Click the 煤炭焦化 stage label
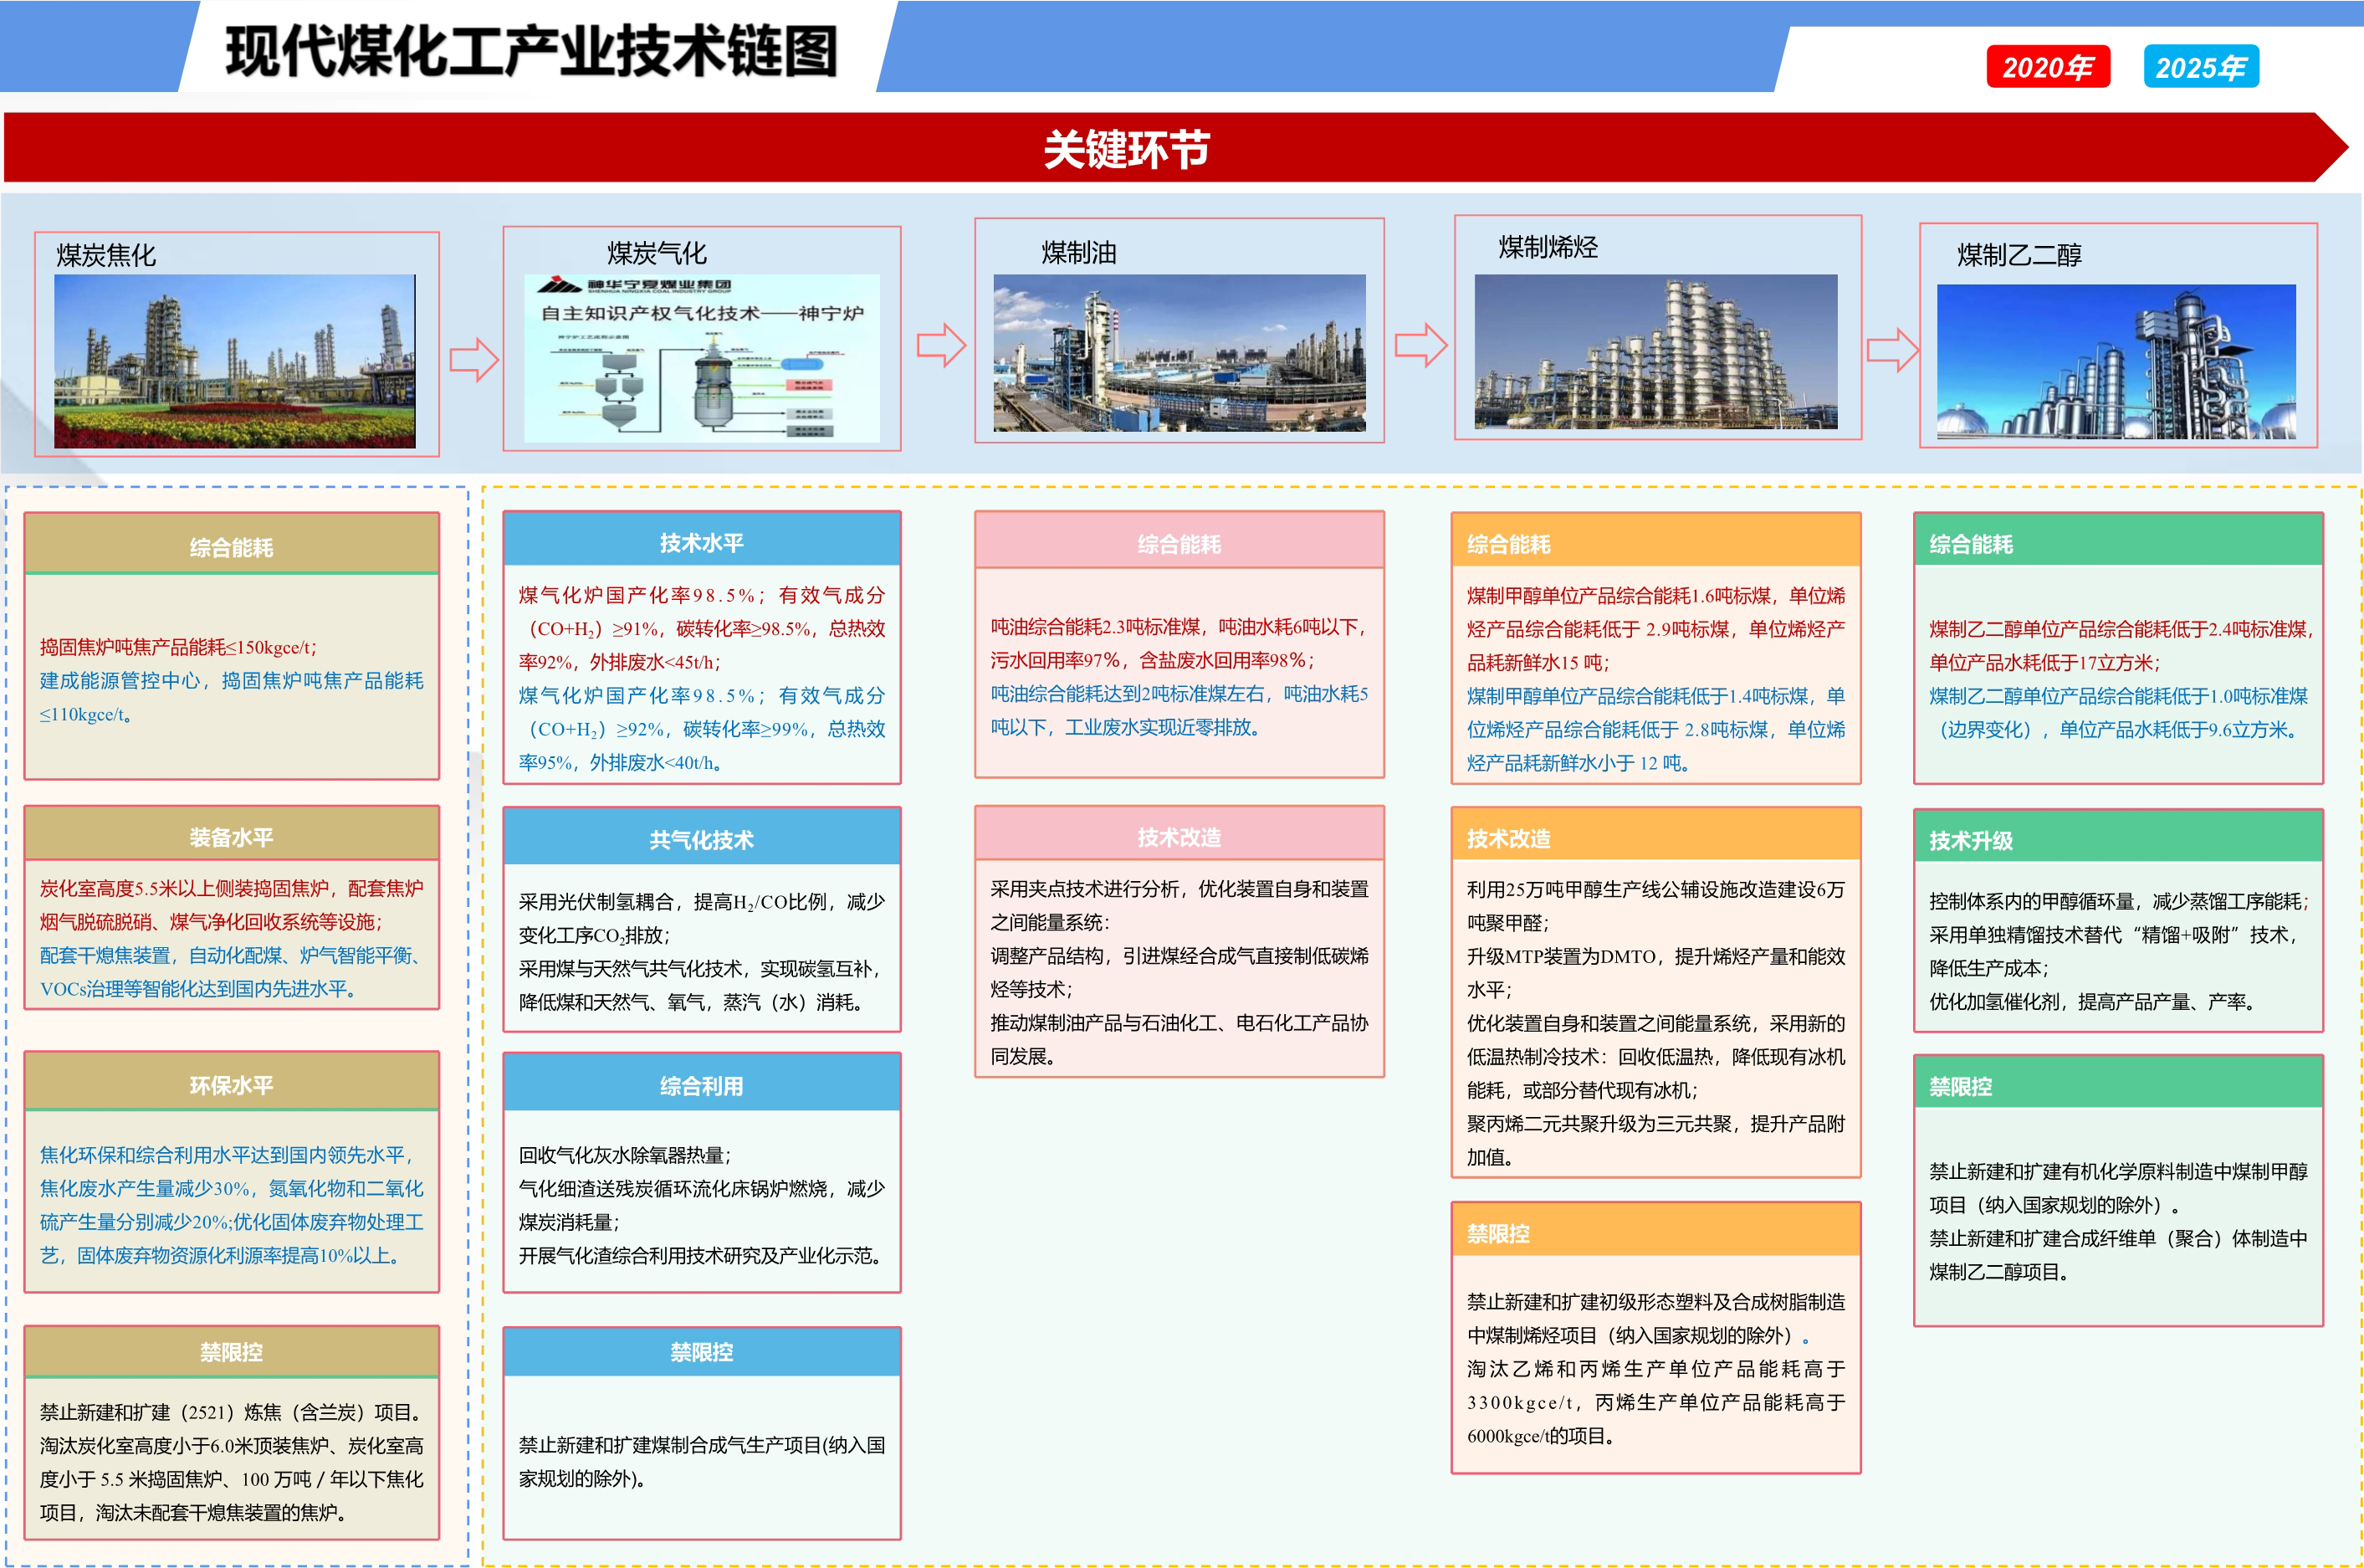This screenshot has width=2364, height=1568. coord(106,256)
